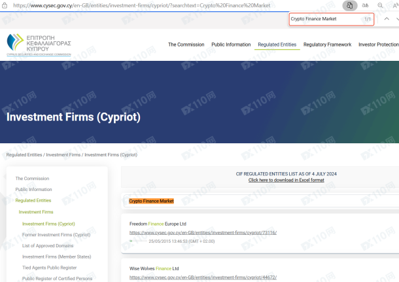Click the CySEC logo
The image size is (399, 282).
coord(38,46)
